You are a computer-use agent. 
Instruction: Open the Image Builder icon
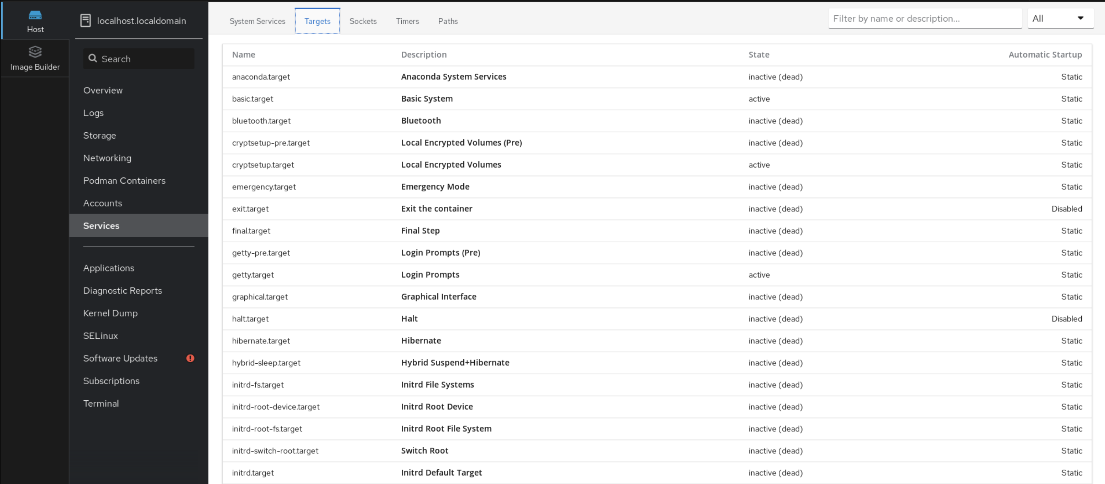(35, 52)
